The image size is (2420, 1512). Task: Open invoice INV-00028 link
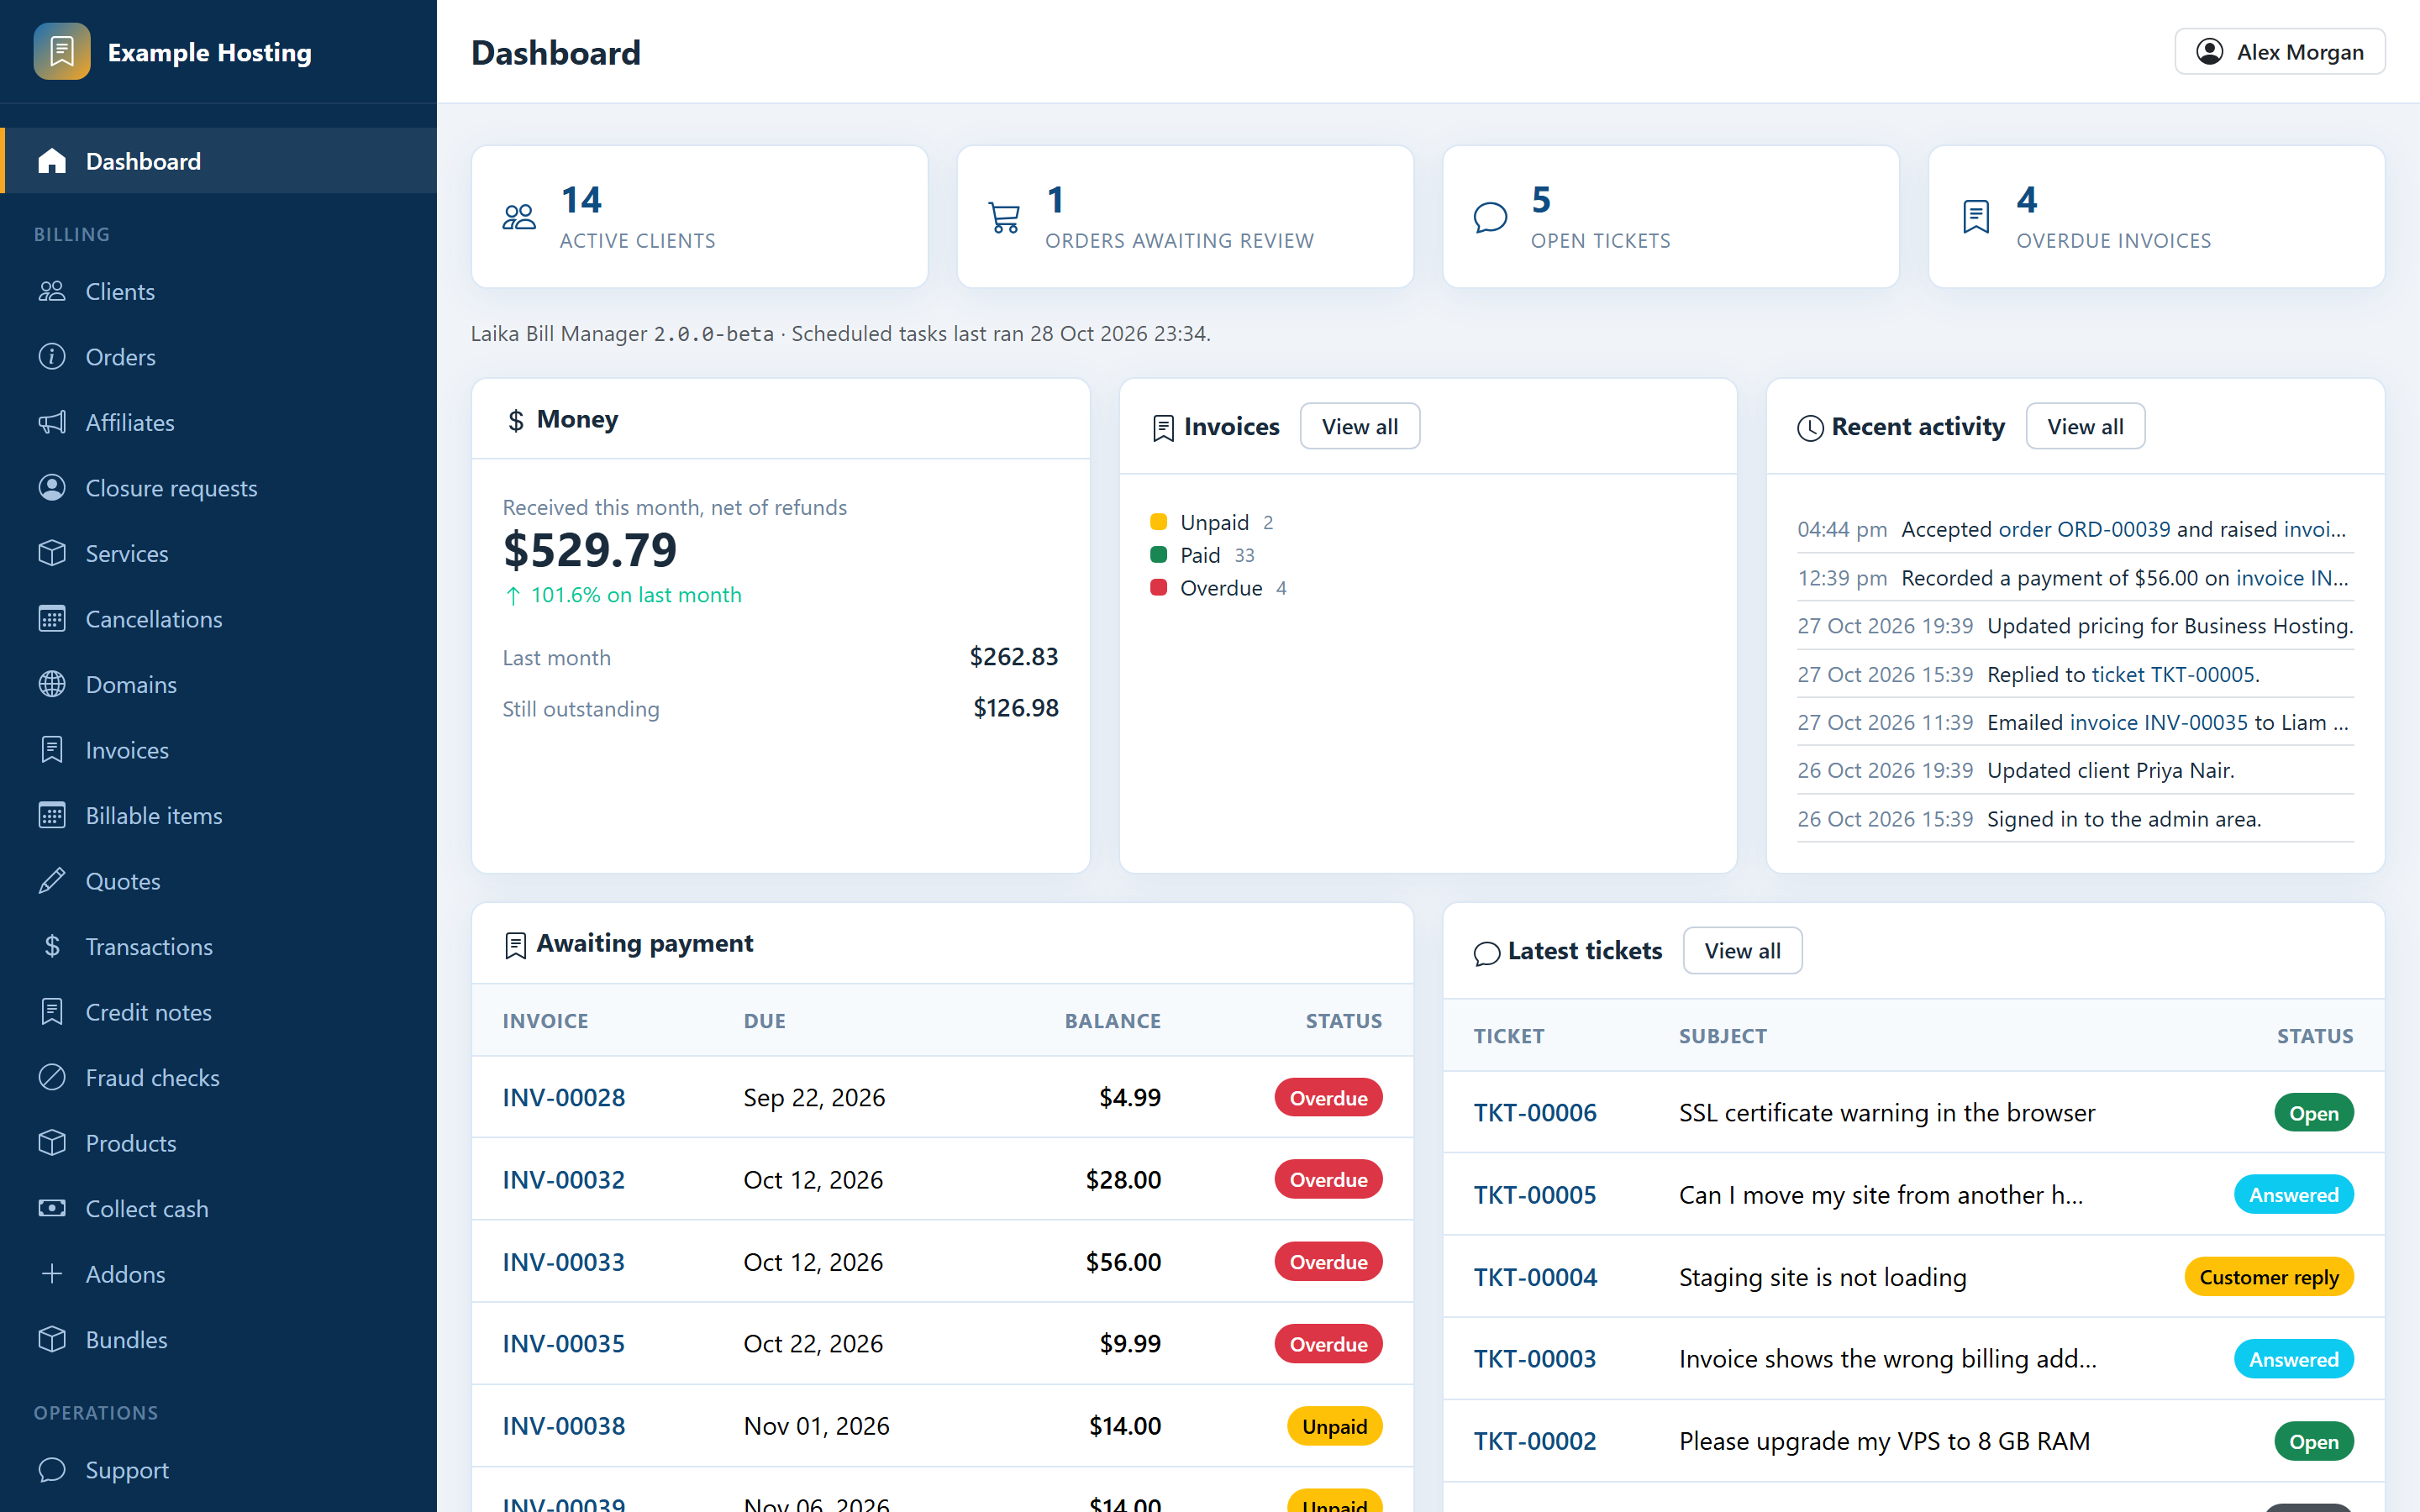564,1097
